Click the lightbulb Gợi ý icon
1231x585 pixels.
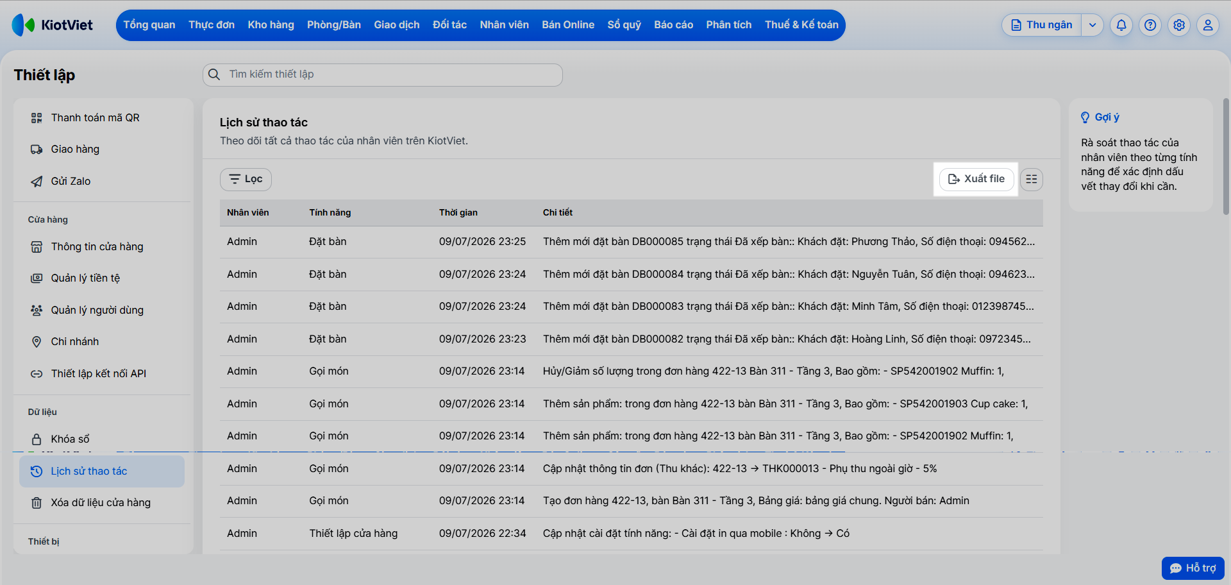pos(1085,117)
